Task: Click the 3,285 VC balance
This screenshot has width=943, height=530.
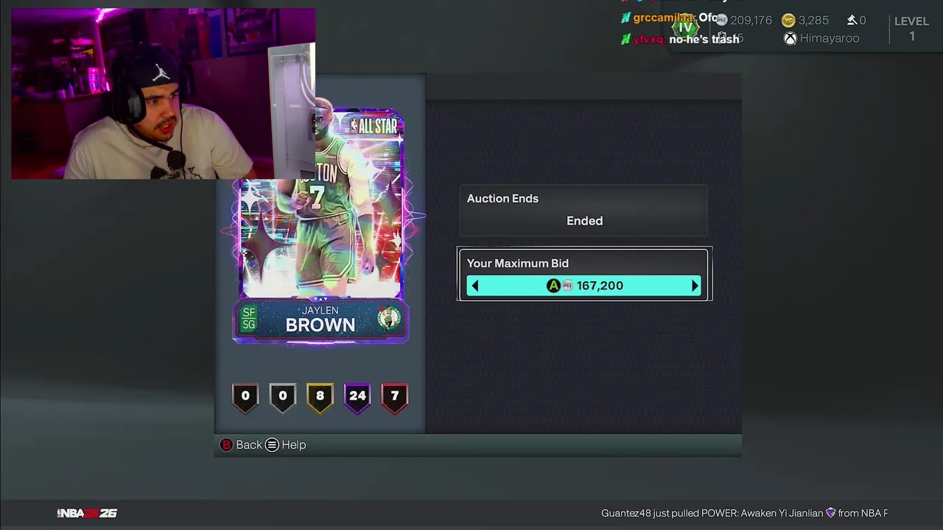Action: pos(813,21)
